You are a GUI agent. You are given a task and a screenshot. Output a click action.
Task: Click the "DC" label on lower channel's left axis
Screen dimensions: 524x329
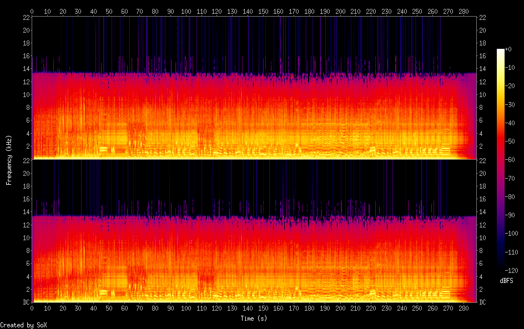(x=25, y=302)
